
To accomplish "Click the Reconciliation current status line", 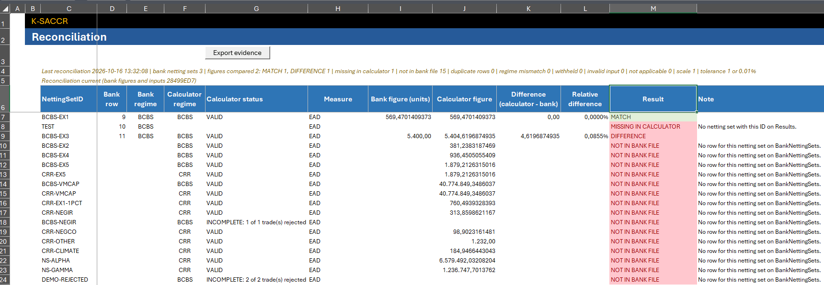I will pos(119,81).
